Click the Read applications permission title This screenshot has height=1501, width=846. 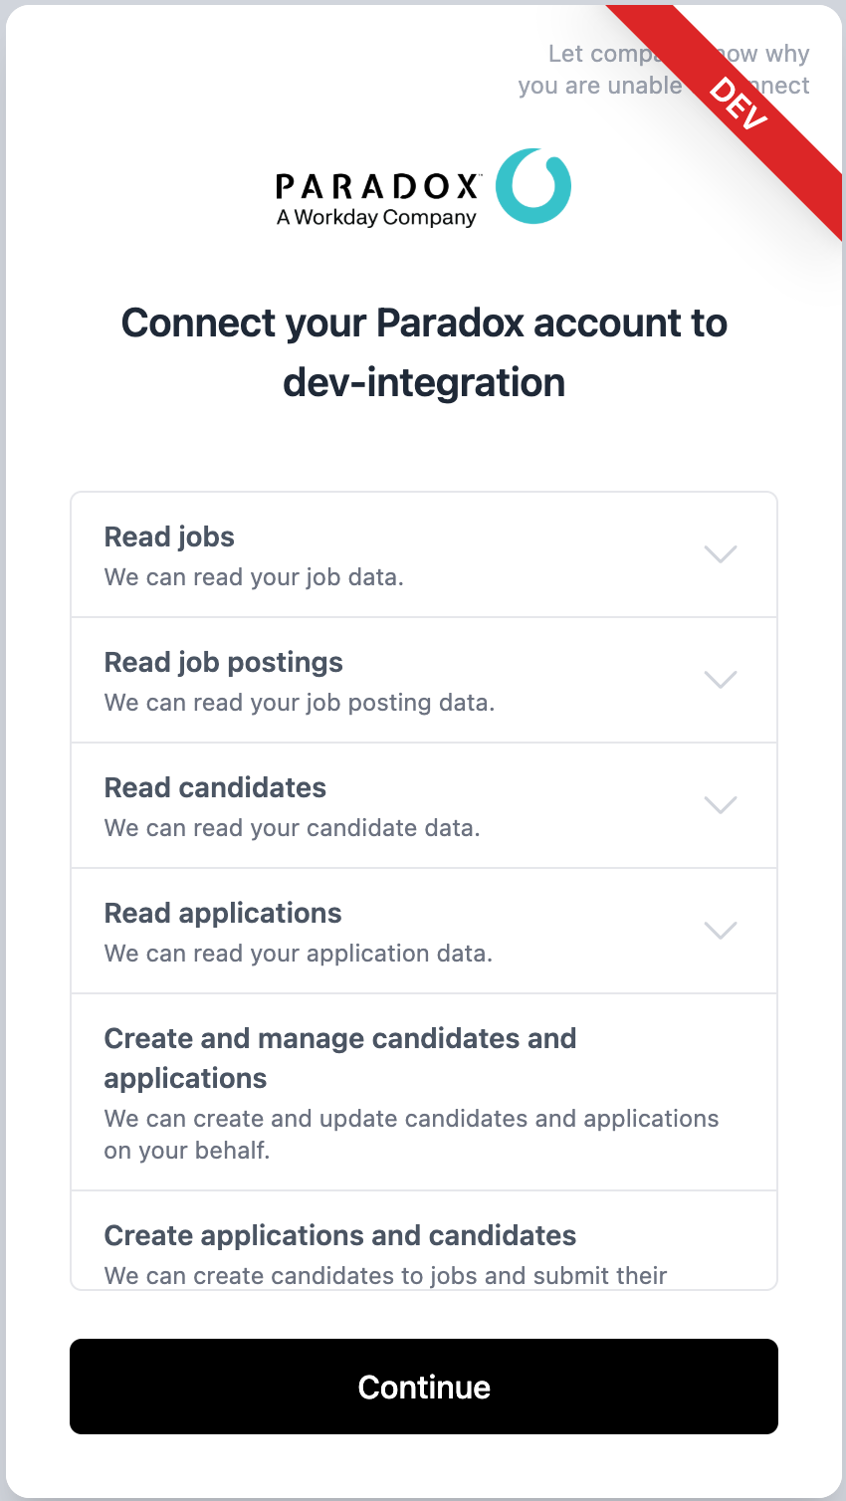(x=223, y=914)
